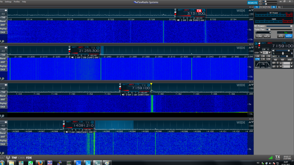Enable the NB noise blanker button

[275, 60]
